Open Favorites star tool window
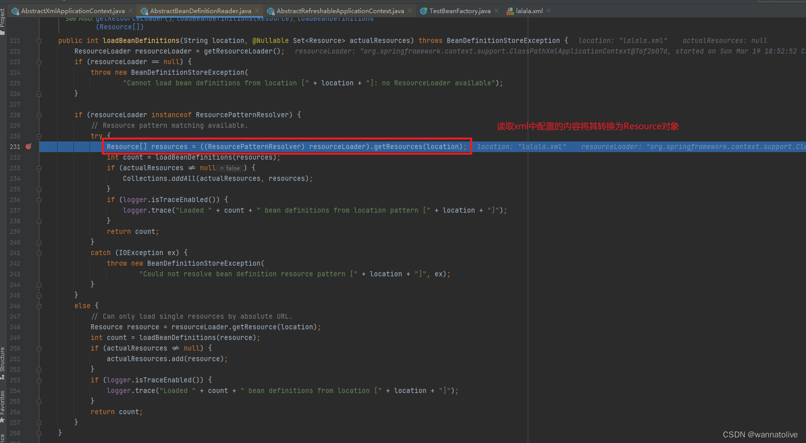Viewport: 806px width, 443px height. click(x=3, y=420)
